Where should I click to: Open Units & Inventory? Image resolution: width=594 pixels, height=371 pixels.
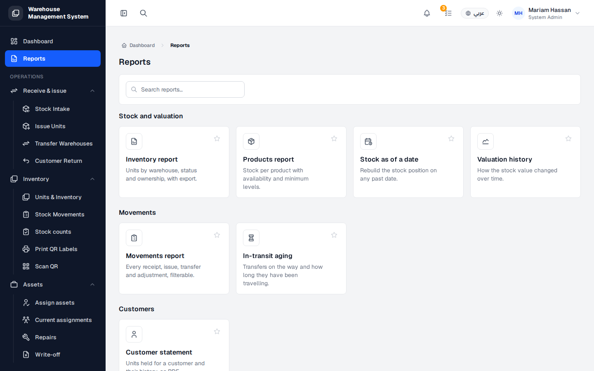click(x=59, y=197)
